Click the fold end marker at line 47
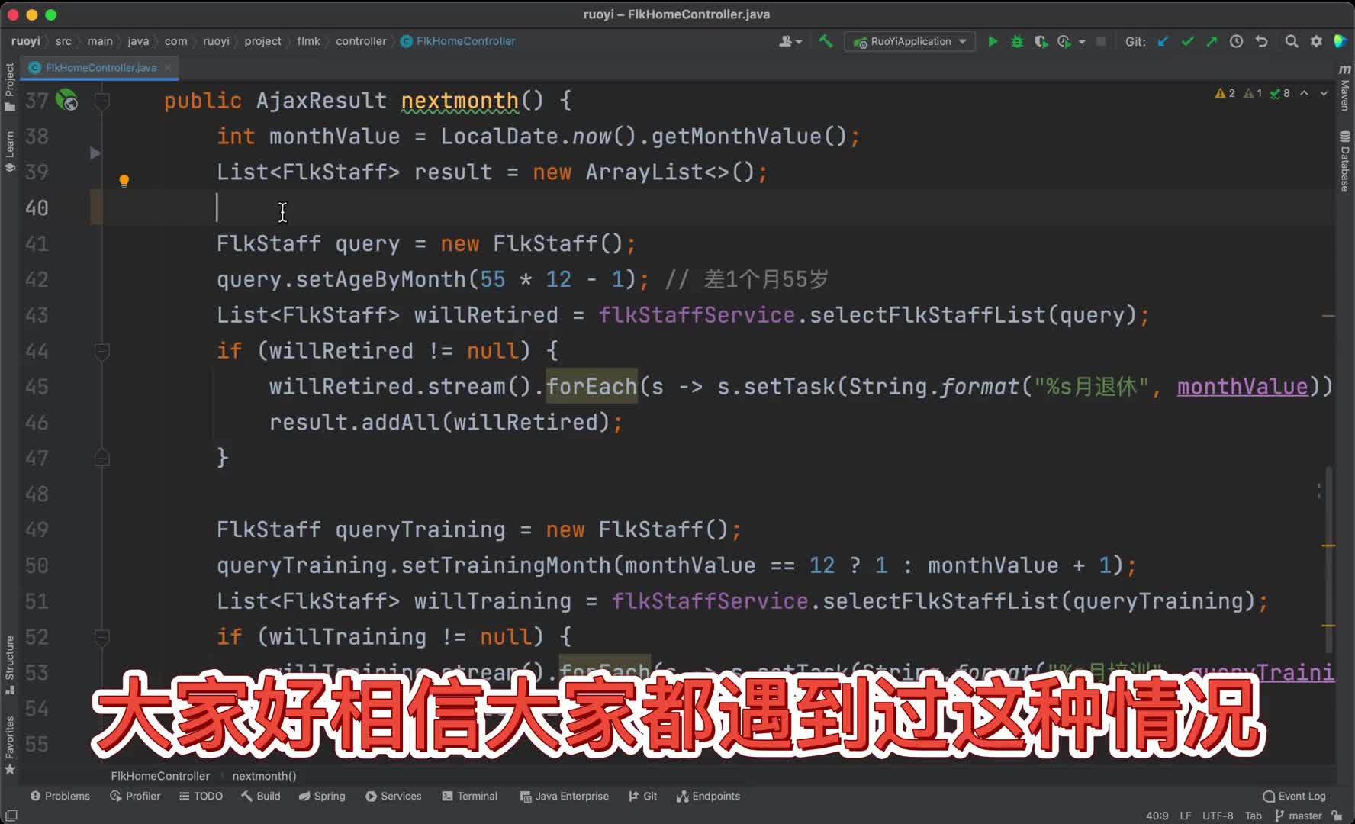Screen dimensions: 1355x824 tap(101, 458)
